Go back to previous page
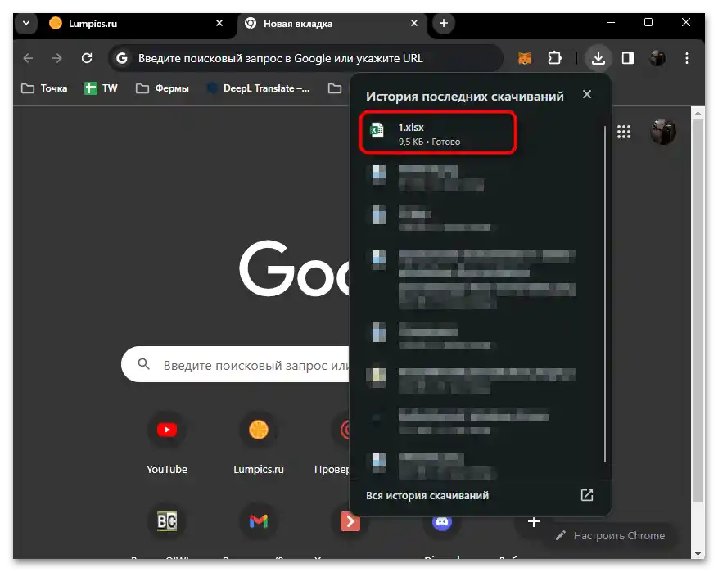Screen dimensions: 718x572 [x=29, y=58]
